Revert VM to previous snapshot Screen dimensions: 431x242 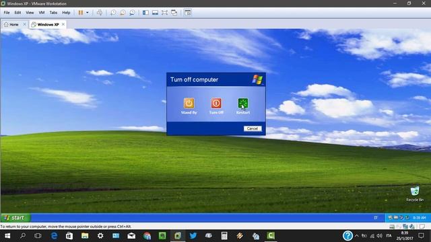[123, 13]
